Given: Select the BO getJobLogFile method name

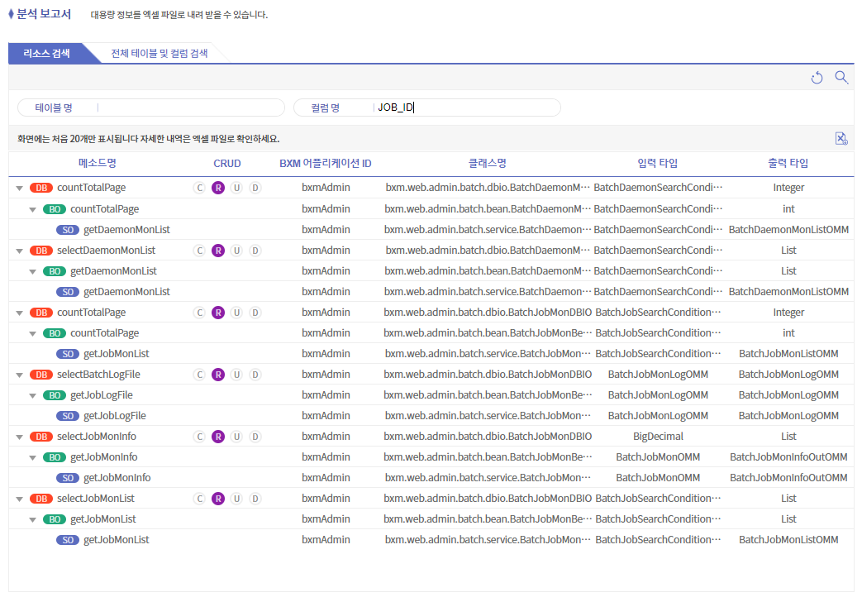Looking at the screenshot, I should coord(102,395).
